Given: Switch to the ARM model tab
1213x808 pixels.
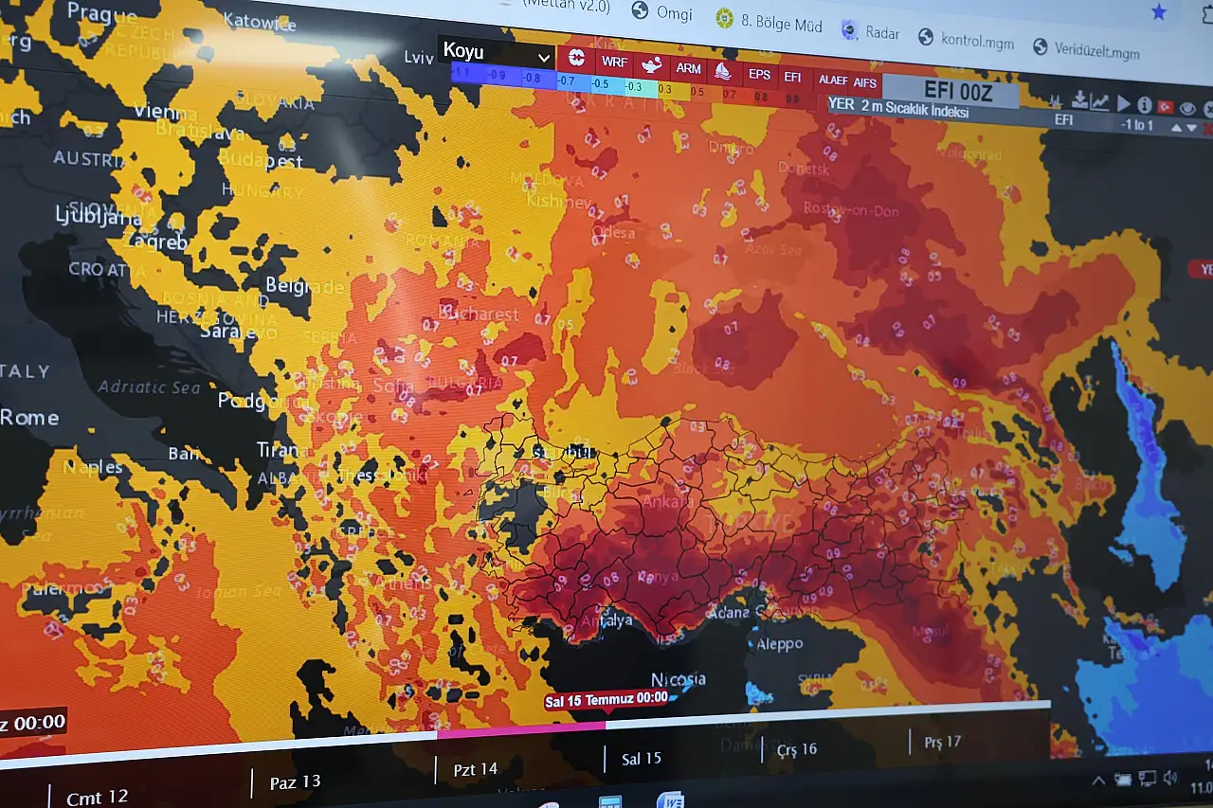Looking at the screenshot, I should [688, 68].
